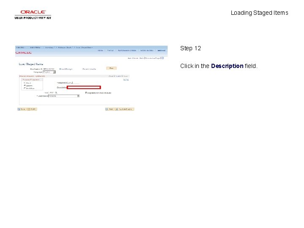Click the delete row minus icon

click(128, 80)
